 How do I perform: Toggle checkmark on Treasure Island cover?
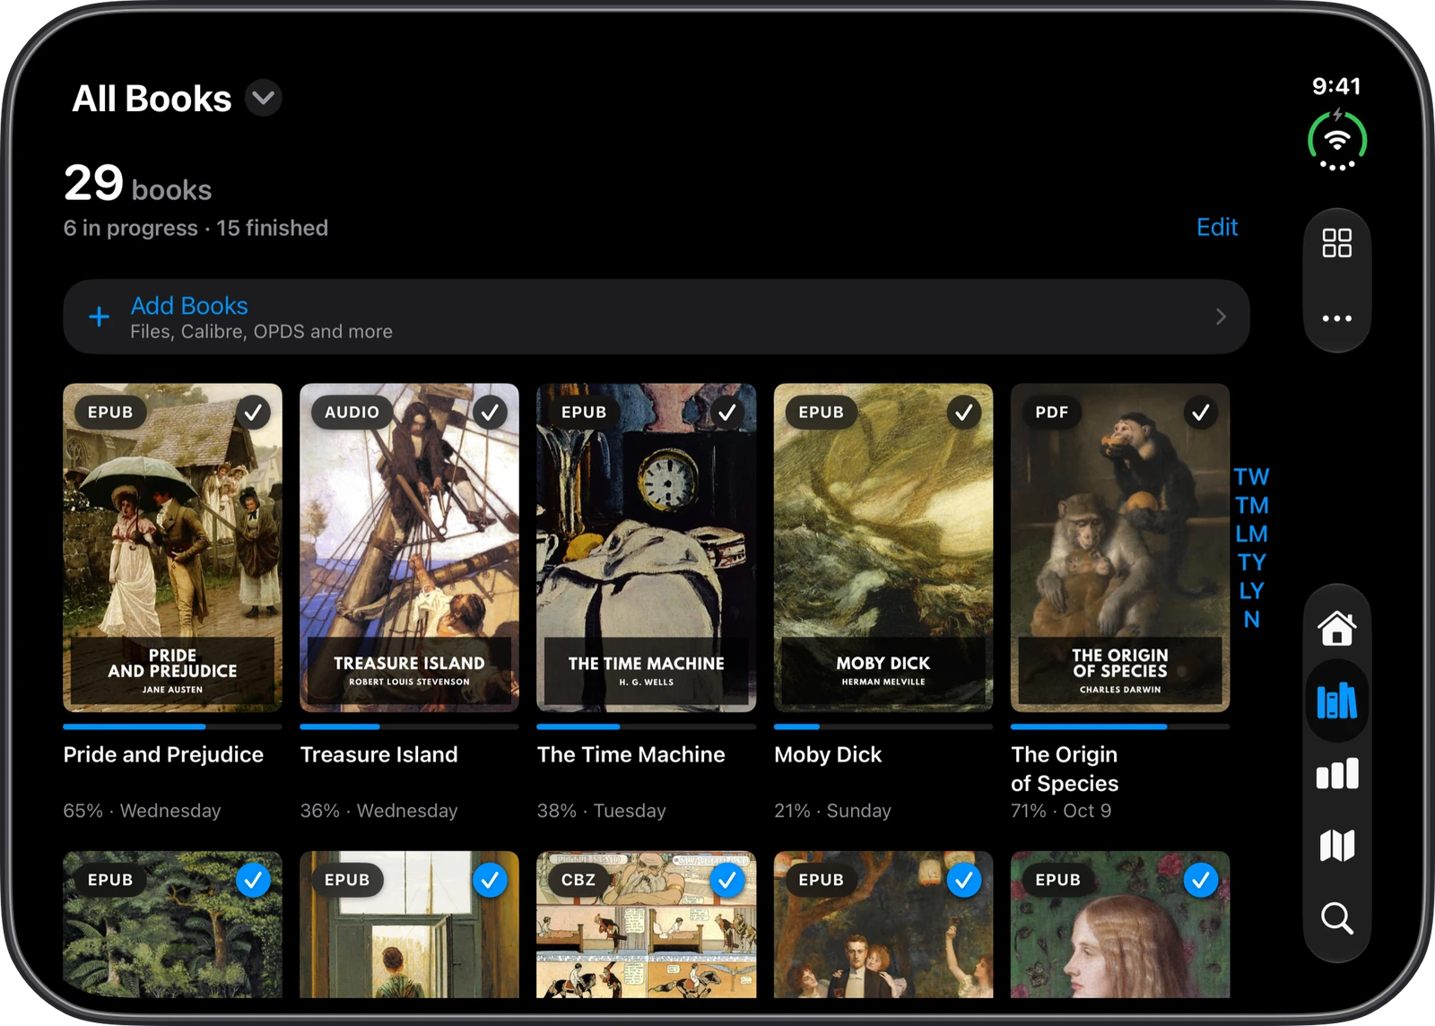click(491, 413)
